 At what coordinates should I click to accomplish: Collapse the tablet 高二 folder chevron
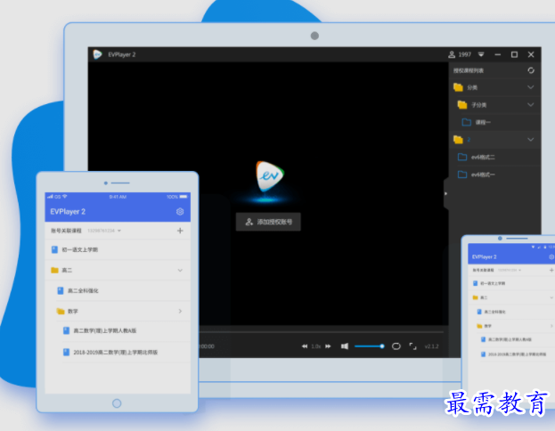pyautogui.click(x=180, y=271)
